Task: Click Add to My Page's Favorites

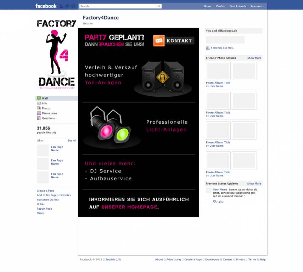Action: (54, 195)
